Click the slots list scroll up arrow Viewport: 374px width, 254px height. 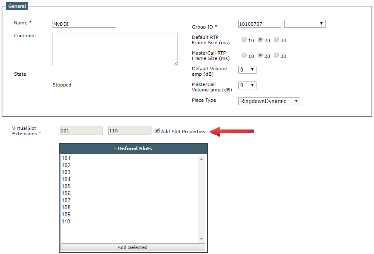tap(201, 159)
